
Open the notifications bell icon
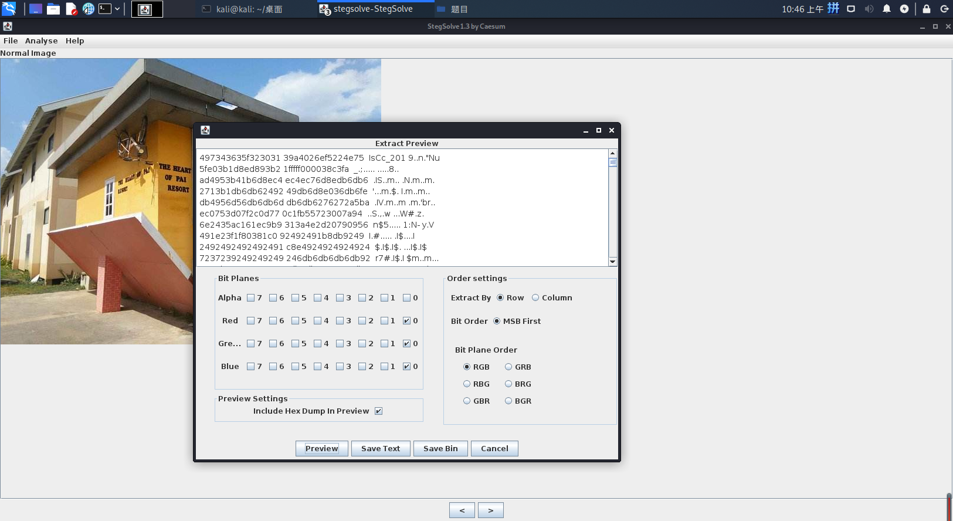[x=887, y=9]
